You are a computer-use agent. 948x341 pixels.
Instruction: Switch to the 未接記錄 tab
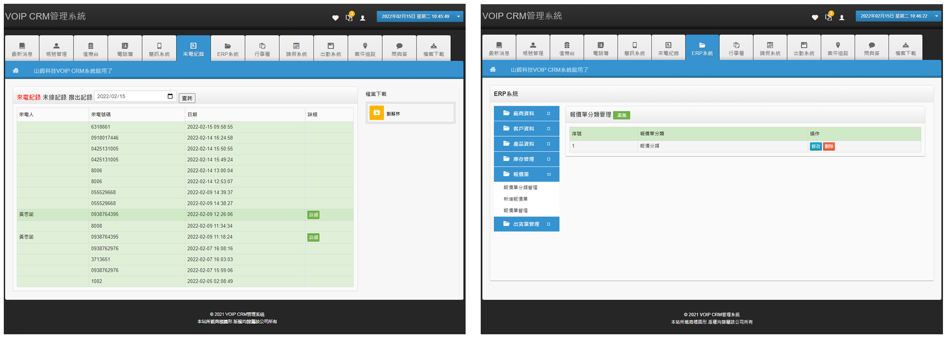pyautogui.click(x=55, y=97)
